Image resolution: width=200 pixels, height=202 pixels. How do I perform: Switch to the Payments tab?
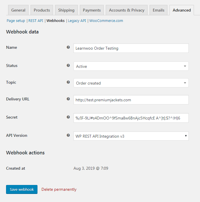[x=92, y=10]
